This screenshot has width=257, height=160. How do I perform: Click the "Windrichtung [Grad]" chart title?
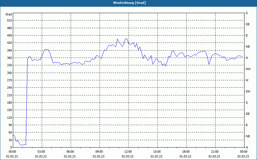tap(129, 3)
